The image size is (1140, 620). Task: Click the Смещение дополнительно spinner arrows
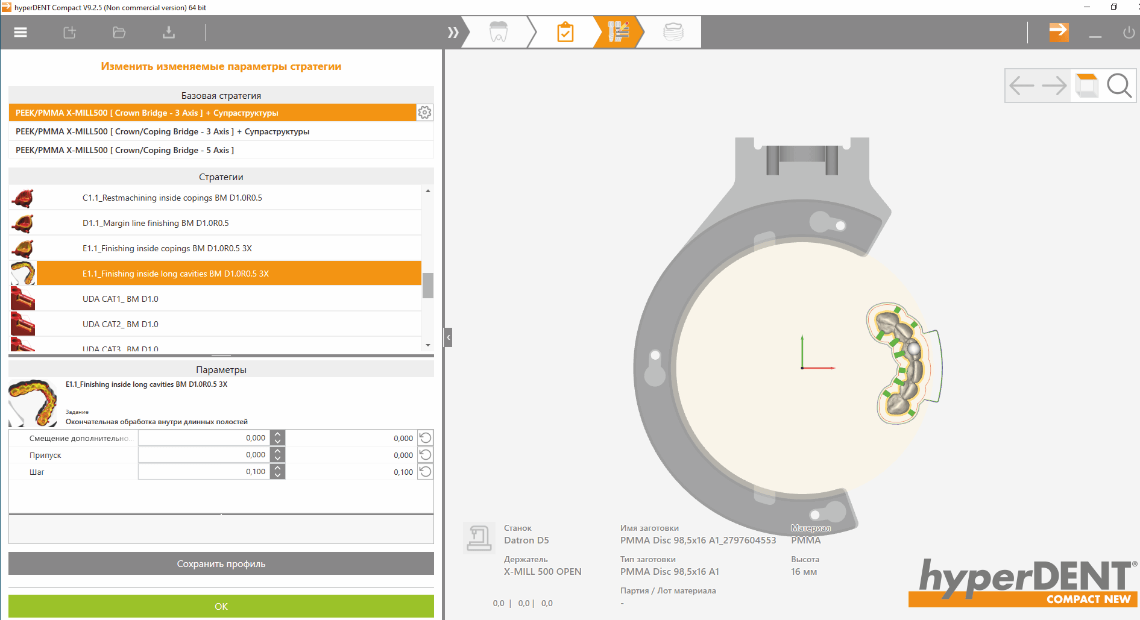point(278,438)
